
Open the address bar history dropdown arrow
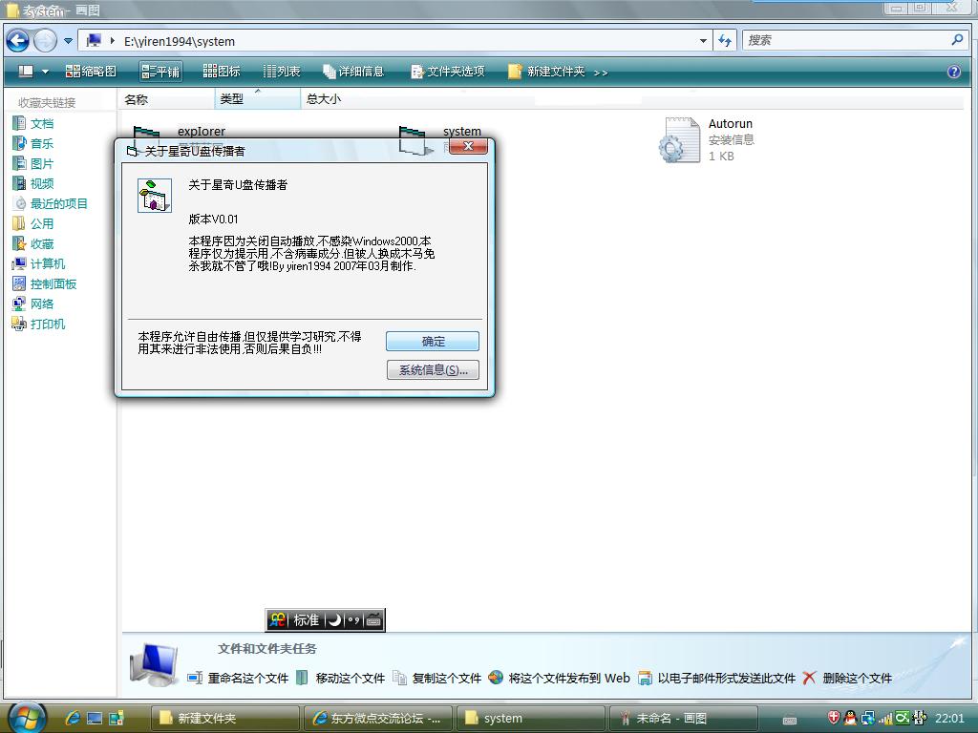click(x=703, y=41)
